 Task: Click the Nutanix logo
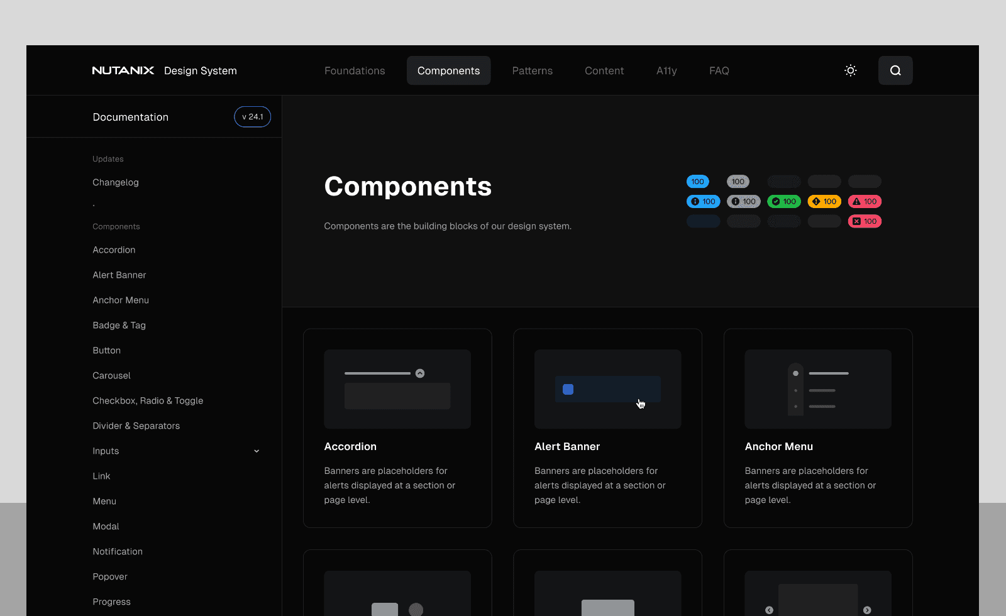[x=123, y=70]
